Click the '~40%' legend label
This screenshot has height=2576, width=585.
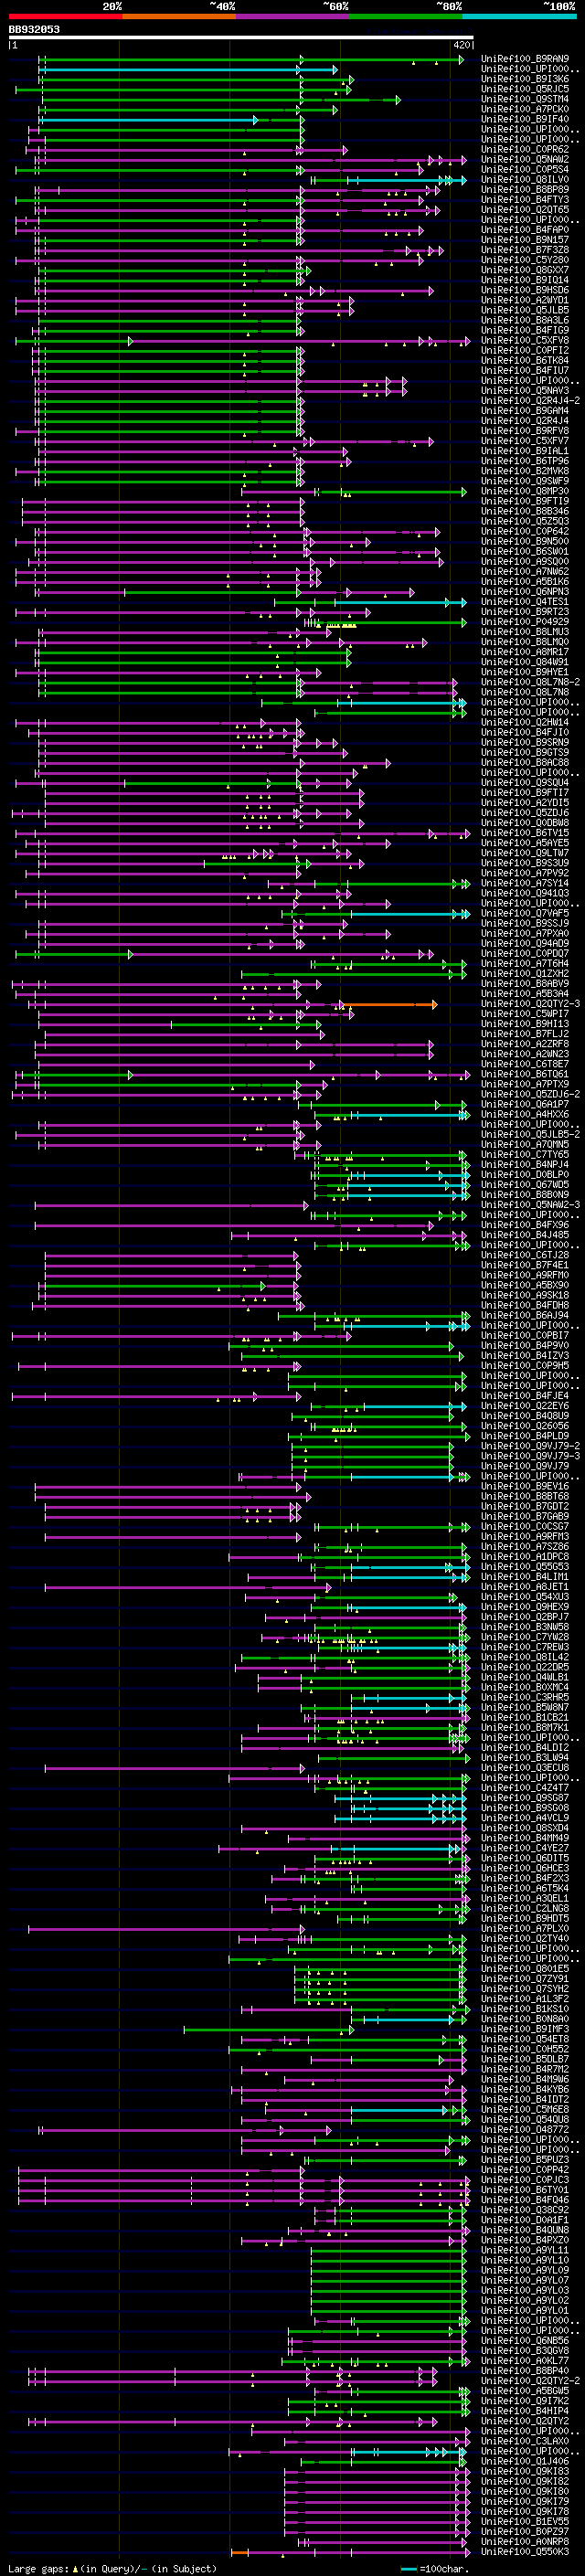click(x=222, y=6)
